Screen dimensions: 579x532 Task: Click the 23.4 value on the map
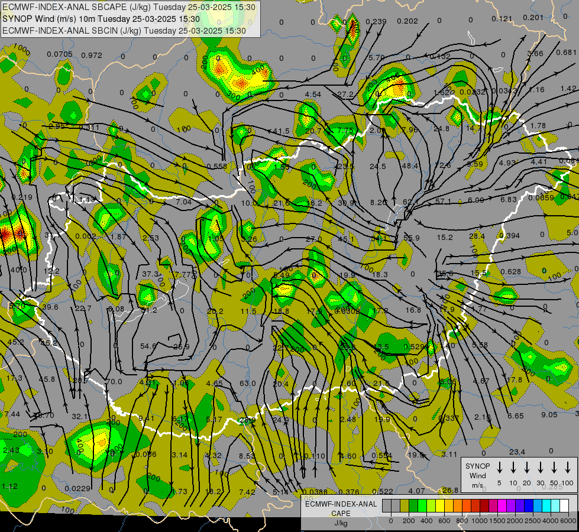tap(517, 452)
